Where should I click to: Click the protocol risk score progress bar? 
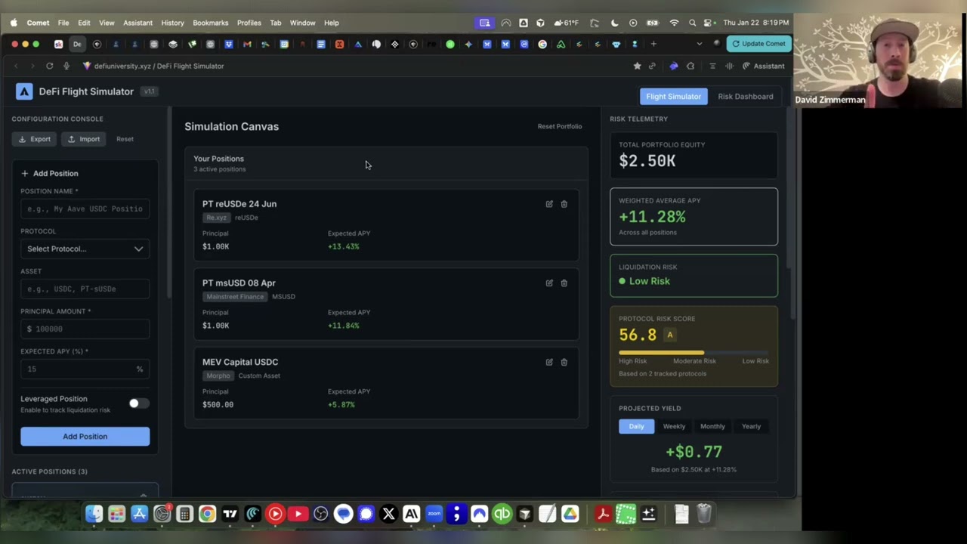tap(694, 353)
